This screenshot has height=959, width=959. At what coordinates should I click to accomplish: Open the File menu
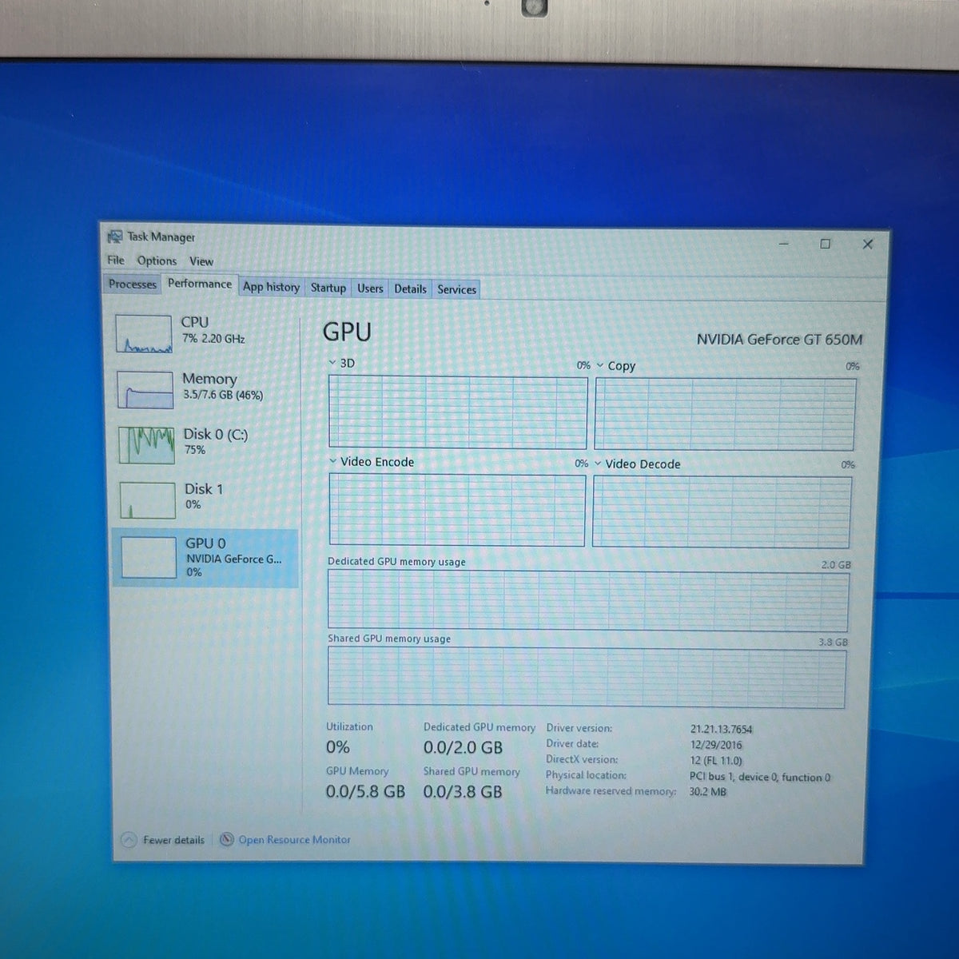(116, 261)
